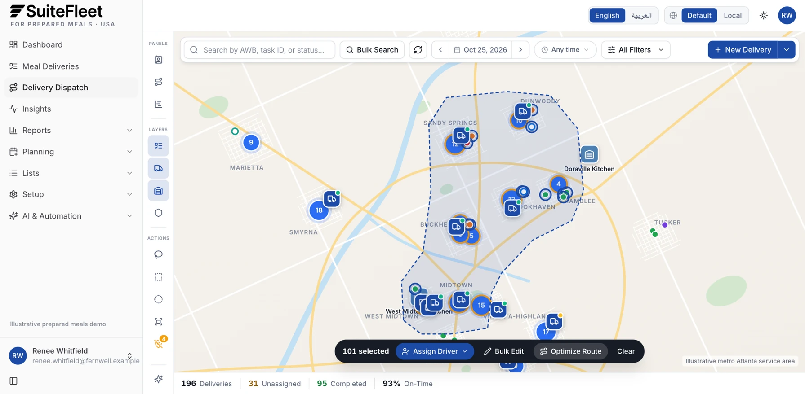Select the circle selection tool
Screen dimensions: 805x394
(158, 299)
